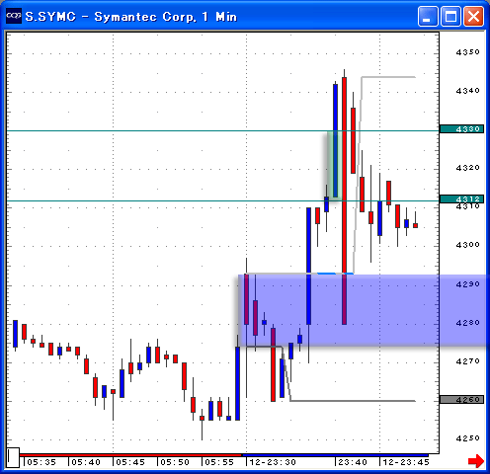
Task: Click the 4290 price axis label
Action: [x=467, y=284]
